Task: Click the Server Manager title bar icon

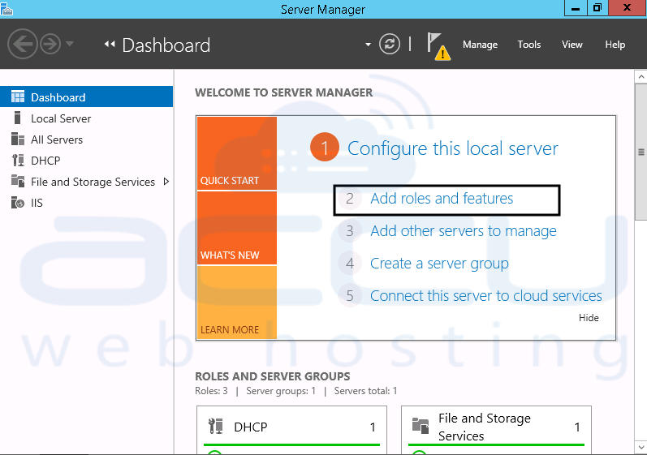Action: click(x=6, y=9)
